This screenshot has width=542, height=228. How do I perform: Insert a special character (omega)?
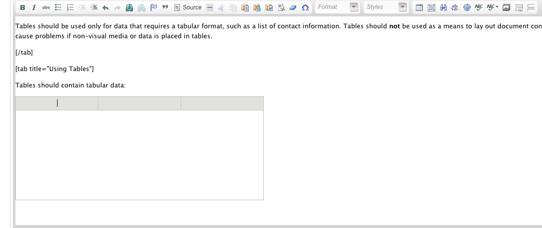(x=305, y=7)
